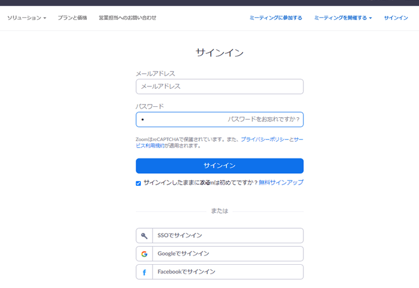Expand the ミーティングを開催する dropdown

(343, 18)
